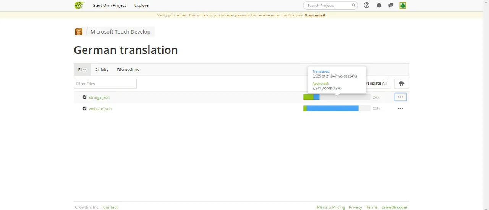Click the German translation heading

(x=126, y=50)
